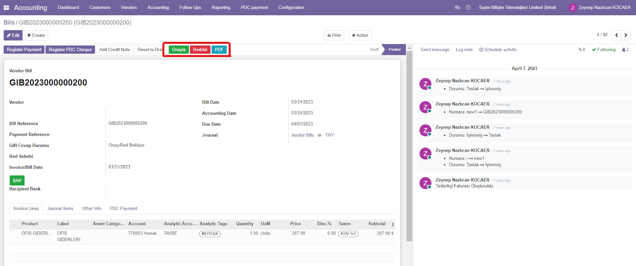Click Log note in chatter
The height and width of the screenshot is (266, 636).
(x=464, y=50)
